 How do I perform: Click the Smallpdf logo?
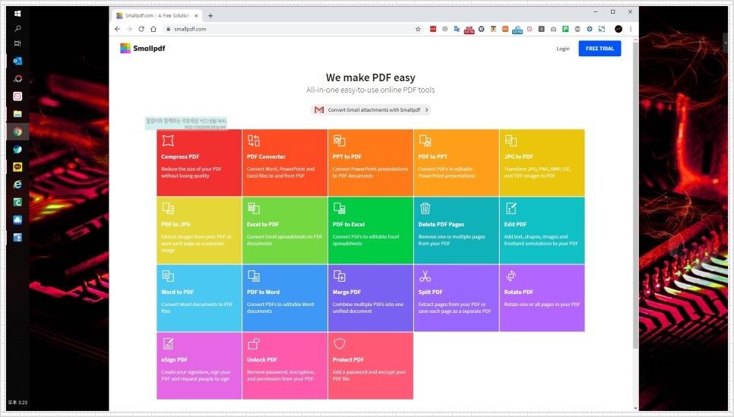point(142,48)
